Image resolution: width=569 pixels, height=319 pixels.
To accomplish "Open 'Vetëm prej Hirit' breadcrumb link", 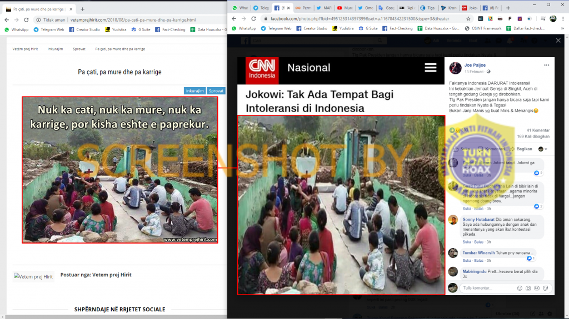I will pos(25,49).
